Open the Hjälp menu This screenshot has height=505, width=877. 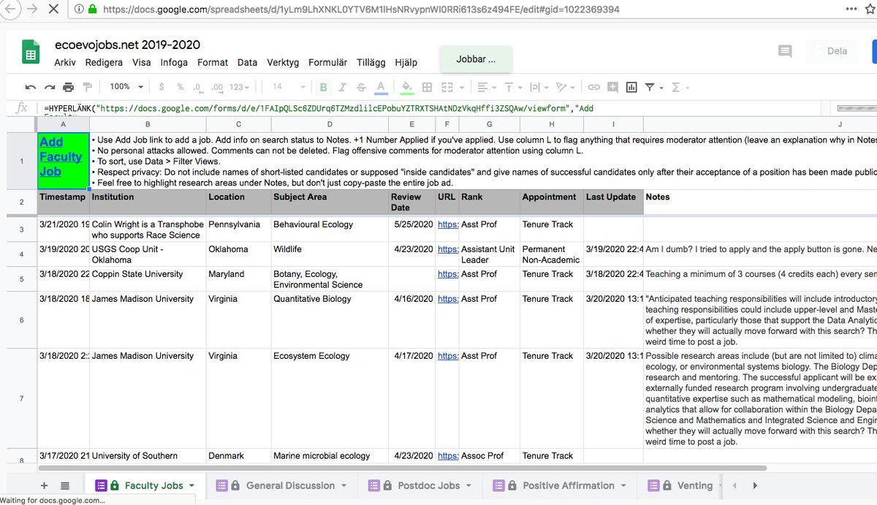click(x=406, y=62)
